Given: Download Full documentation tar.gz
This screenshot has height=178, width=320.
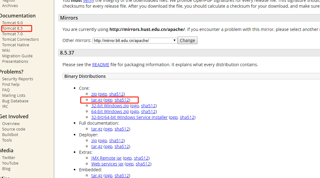Looking at the screenshot, I should click(x=97, y=129).
